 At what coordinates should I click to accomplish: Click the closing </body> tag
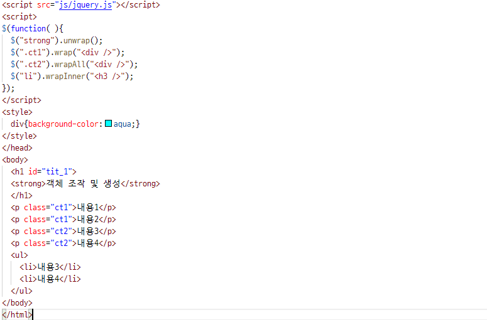tap(17, 302)
